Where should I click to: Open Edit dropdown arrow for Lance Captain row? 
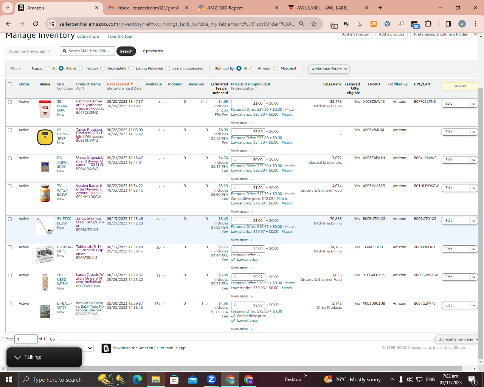(x=474, y=277)
